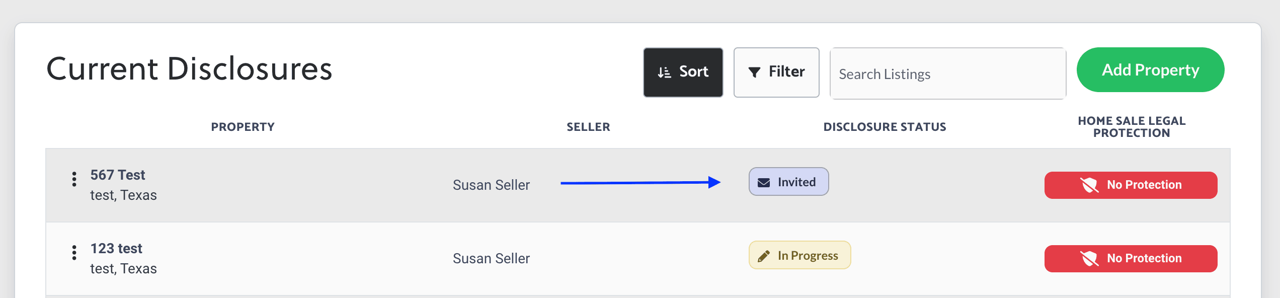Open the Filter options

tap(776, 72)
